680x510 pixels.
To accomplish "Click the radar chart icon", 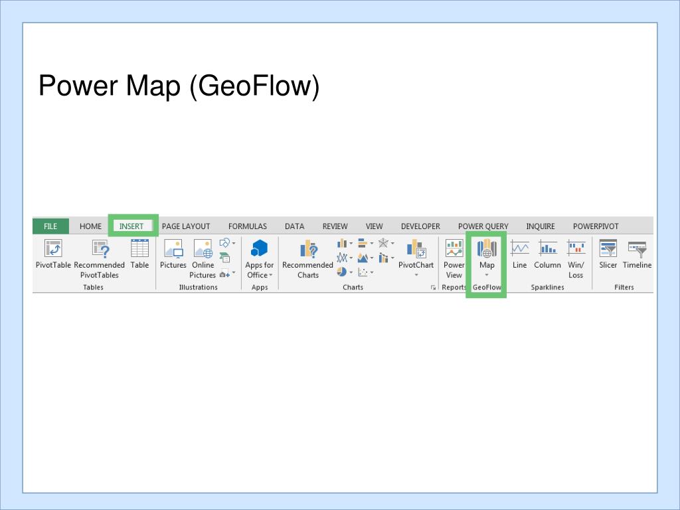I will [x=383, y=243].
